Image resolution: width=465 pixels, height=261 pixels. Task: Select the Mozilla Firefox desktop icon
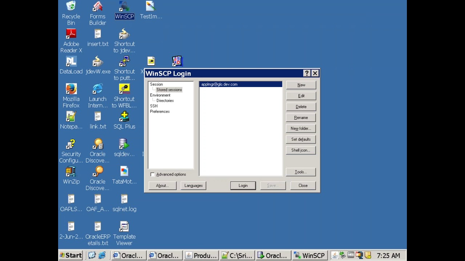pyautogui.click(x=71, y=96)
